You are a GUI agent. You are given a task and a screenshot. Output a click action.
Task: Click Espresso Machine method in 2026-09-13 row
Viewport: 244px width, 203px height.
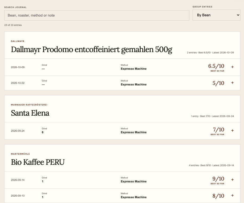(x=134, y=197)
